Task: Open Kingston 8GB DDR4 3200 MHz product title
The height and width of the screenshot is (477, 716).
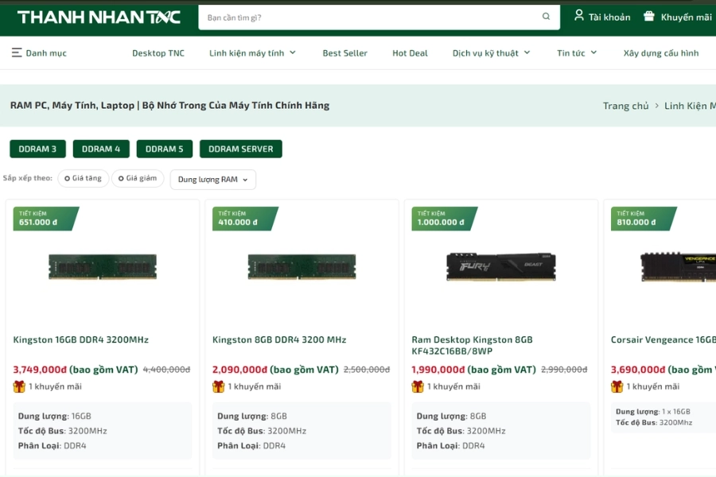Action: tap(279, 339)
